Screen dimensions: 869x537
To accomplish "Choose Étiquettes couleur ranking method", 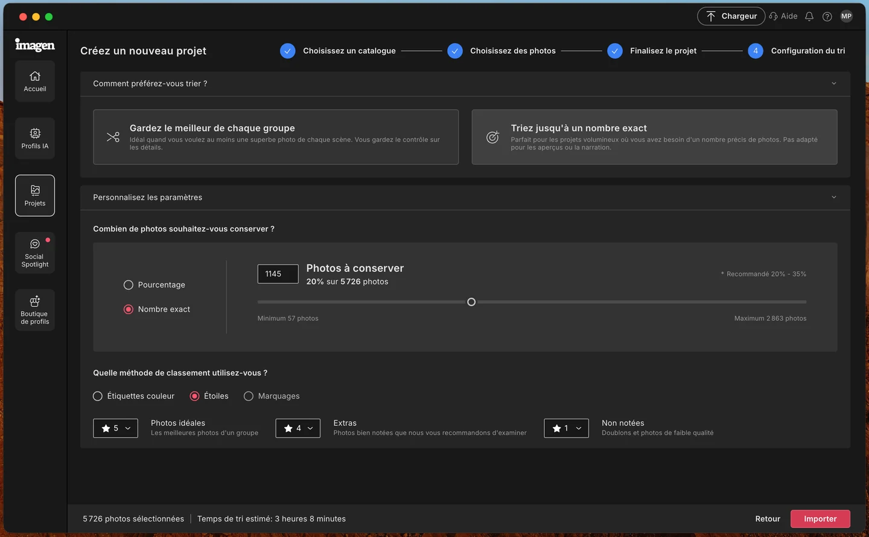I will pos(98,396).
